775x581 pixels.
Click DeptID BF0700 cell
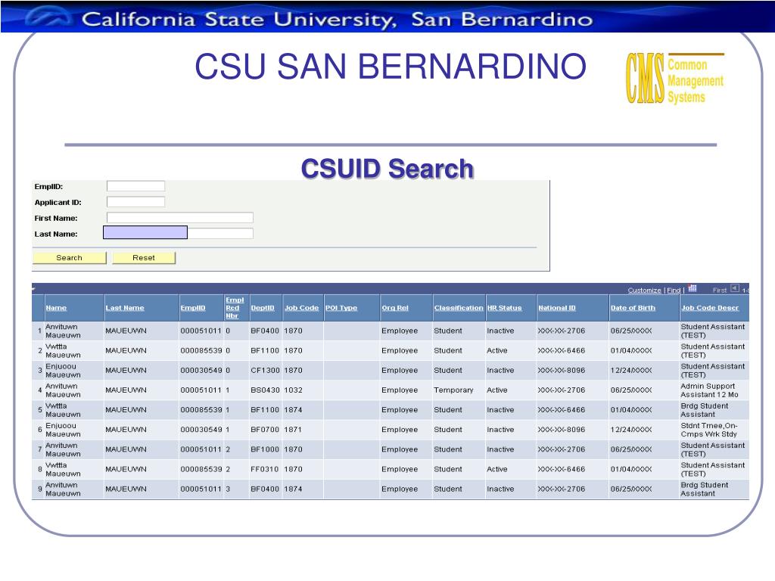coord(265,430)
